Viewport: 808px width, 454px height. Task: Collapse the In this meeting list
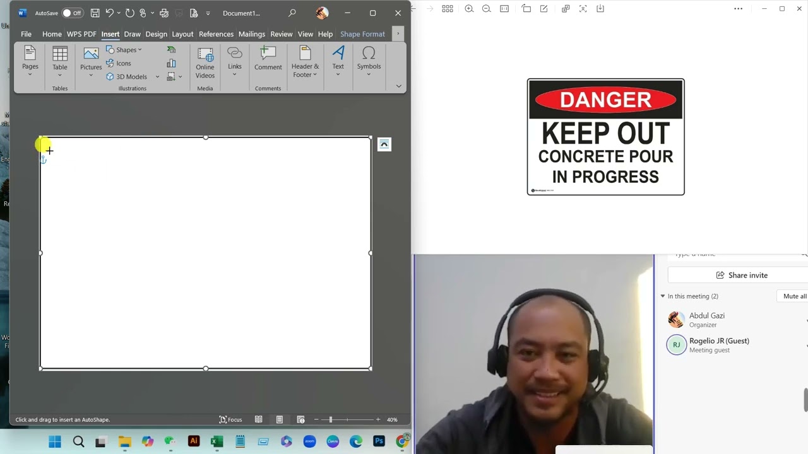click(663, 296)
